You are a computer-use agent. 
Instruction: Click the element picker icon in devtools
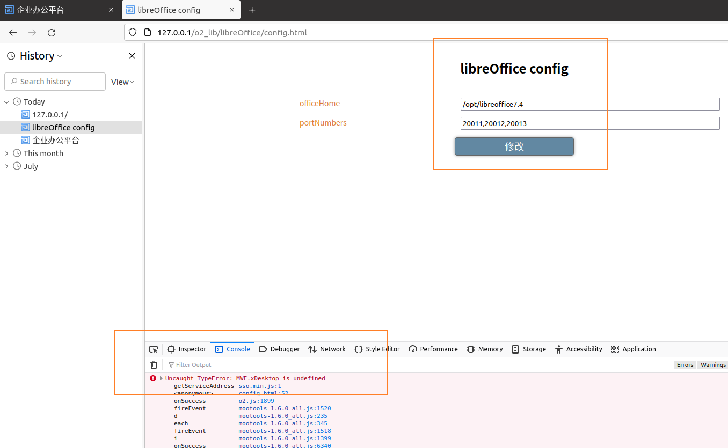click(x=154, y=349)
